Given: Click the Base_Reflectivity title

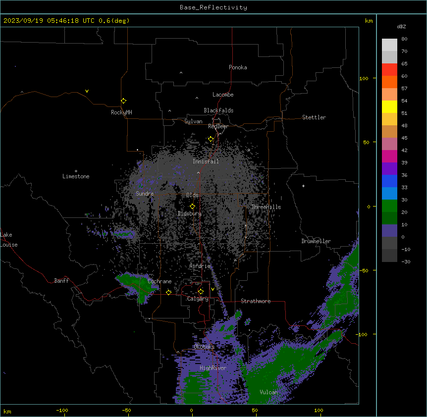Looking at the screenshot, I should click(213, 7).
